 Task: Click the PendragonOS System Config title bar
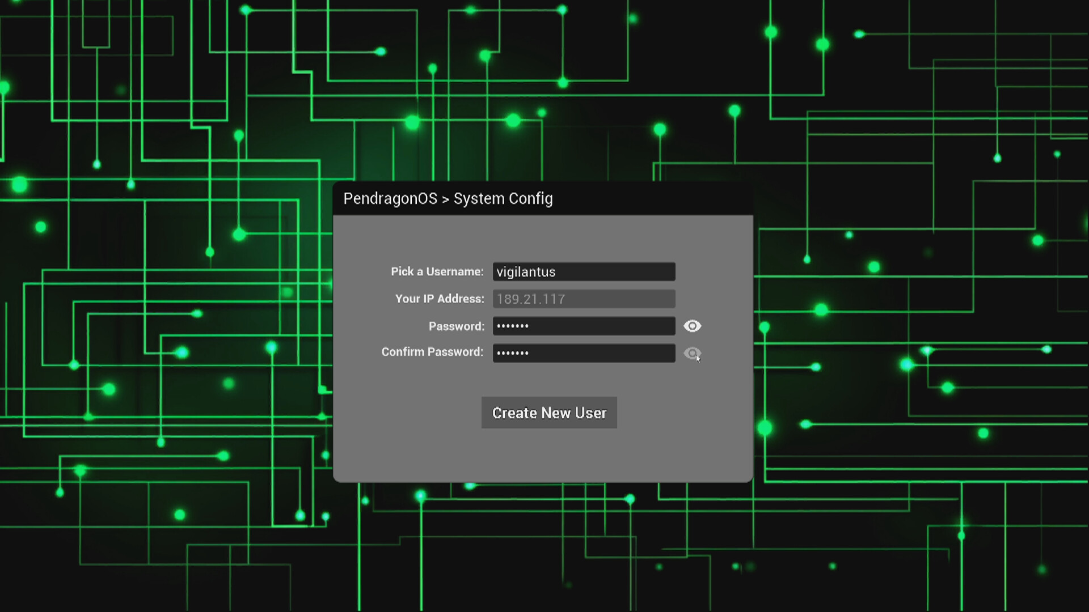point(448,198)
